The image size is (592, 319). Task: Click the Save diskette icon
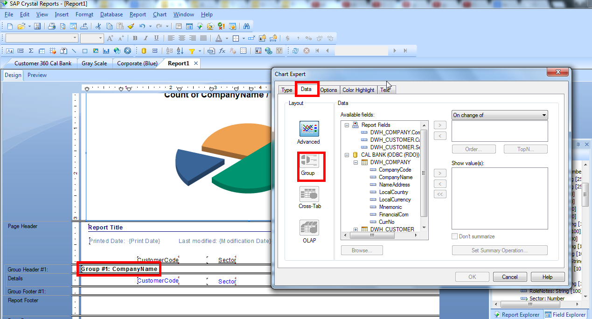click(37, 26)
